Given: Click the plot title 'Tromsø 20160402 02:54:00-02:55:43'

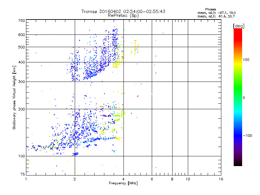Looking at the screenshot, I should [123, 11].
